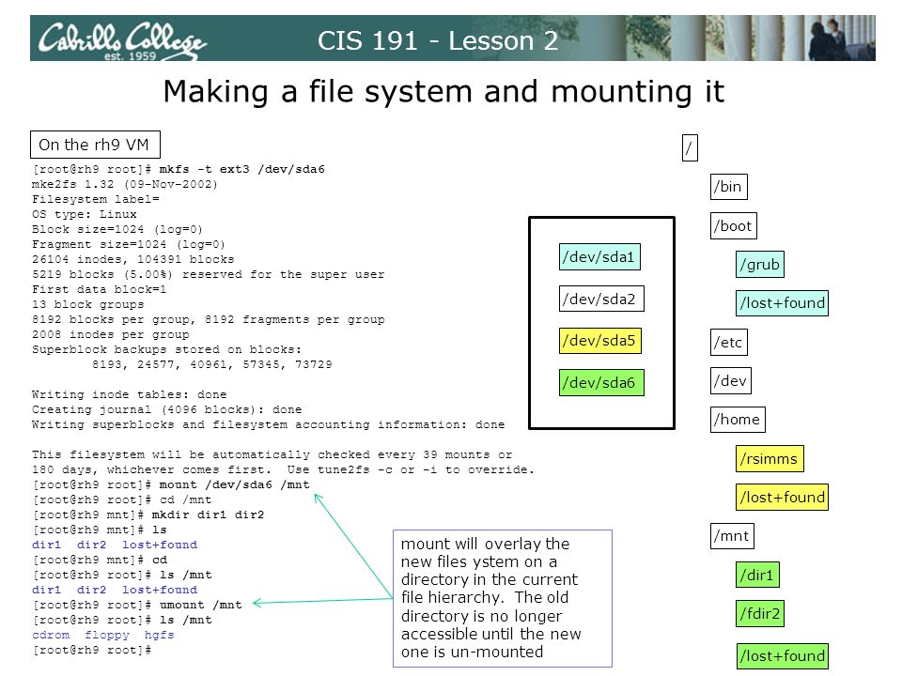The width and height of the screenshot is (902, 676).
Task: Click 'Writing inode tables: done' line
Action: (x=129, y=394)
